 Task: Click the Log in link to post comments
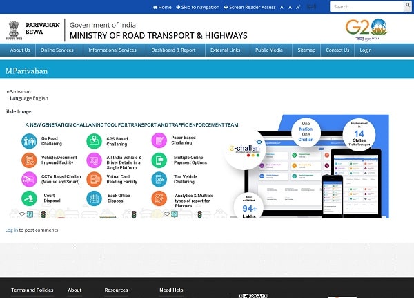12,230
